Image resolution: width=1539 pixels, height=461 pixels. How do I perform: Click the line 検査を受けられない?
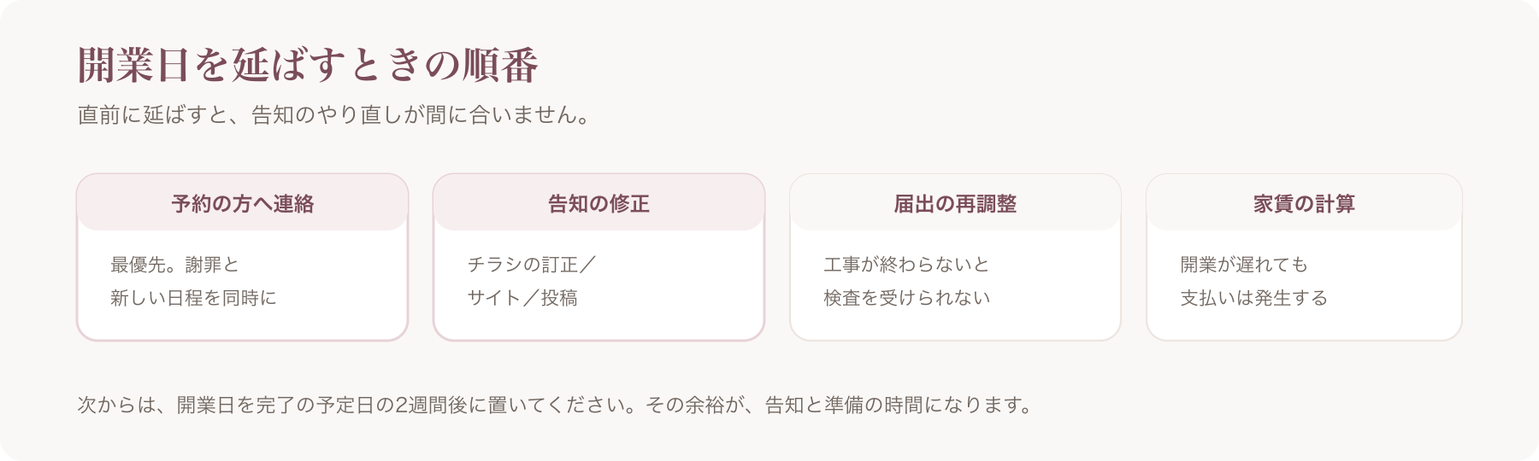click(x=906, y=298)
